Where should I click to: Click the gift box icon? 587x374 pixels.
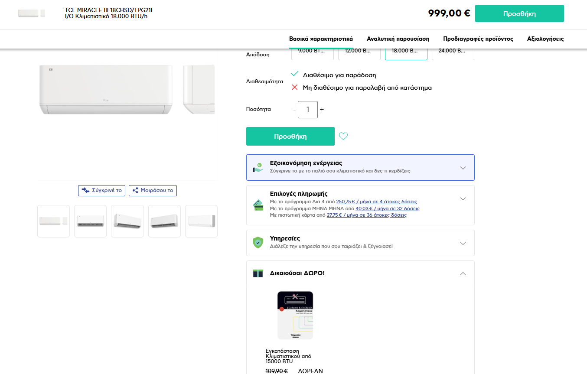point(258,273)
